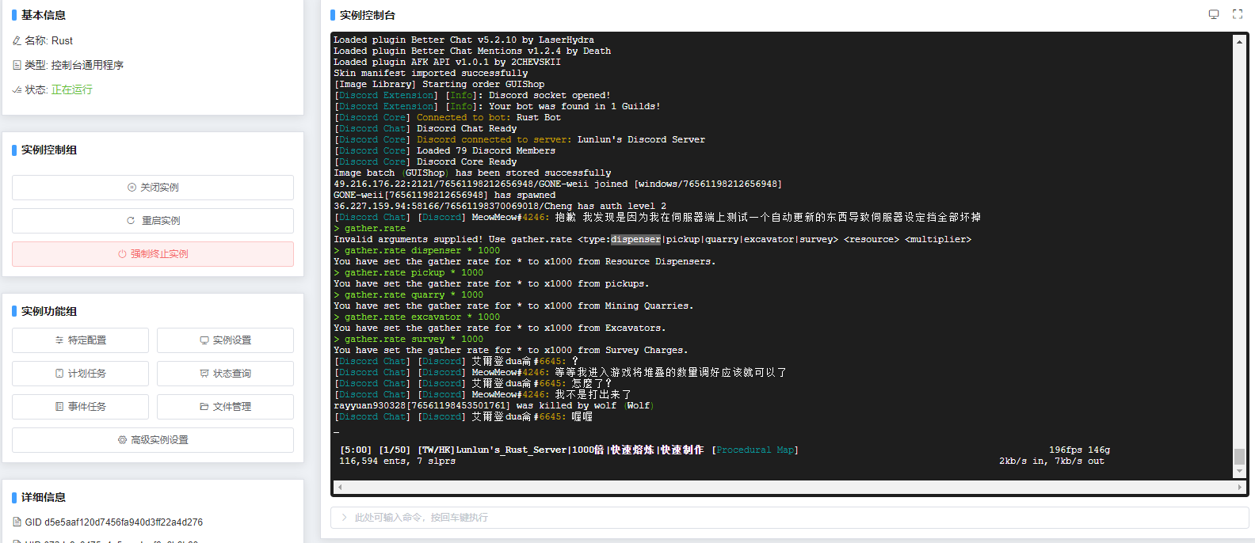Screen dimensions: 1255x543
Task: Click the console vertical scrollbar down arrow
Action: point(1239,472)
